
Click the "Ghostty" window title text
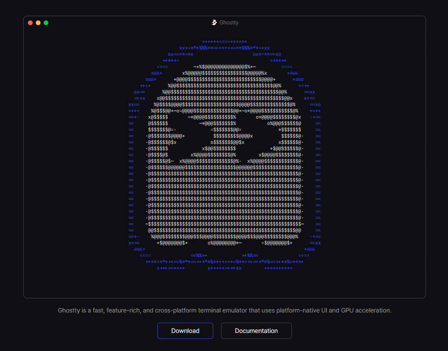point(229,22)
